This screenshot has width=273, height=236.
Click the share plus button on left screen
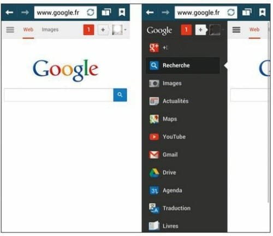[x=103, y=29]
